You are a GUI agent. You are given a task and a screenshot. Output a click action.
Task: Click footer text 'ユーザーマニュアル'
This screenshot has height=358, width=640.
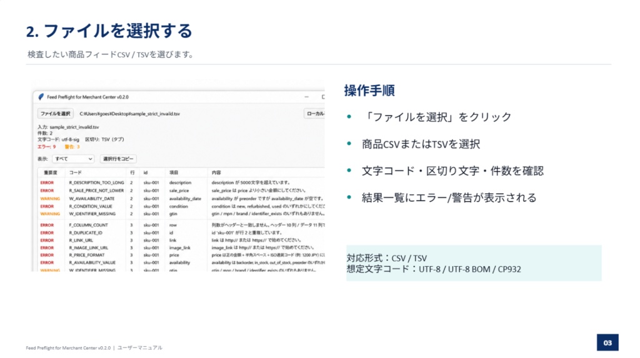point(140,348)
